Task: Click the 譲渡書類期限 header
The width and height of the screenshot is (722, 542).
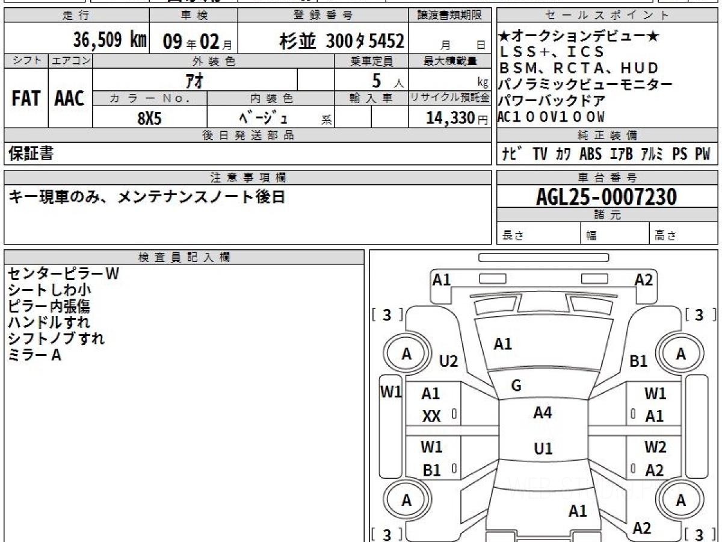Action: 450,15
